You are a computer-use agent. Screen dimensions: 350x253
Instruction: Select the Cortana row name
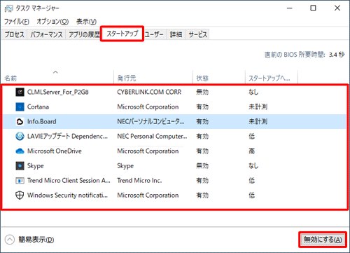[38, 107]
